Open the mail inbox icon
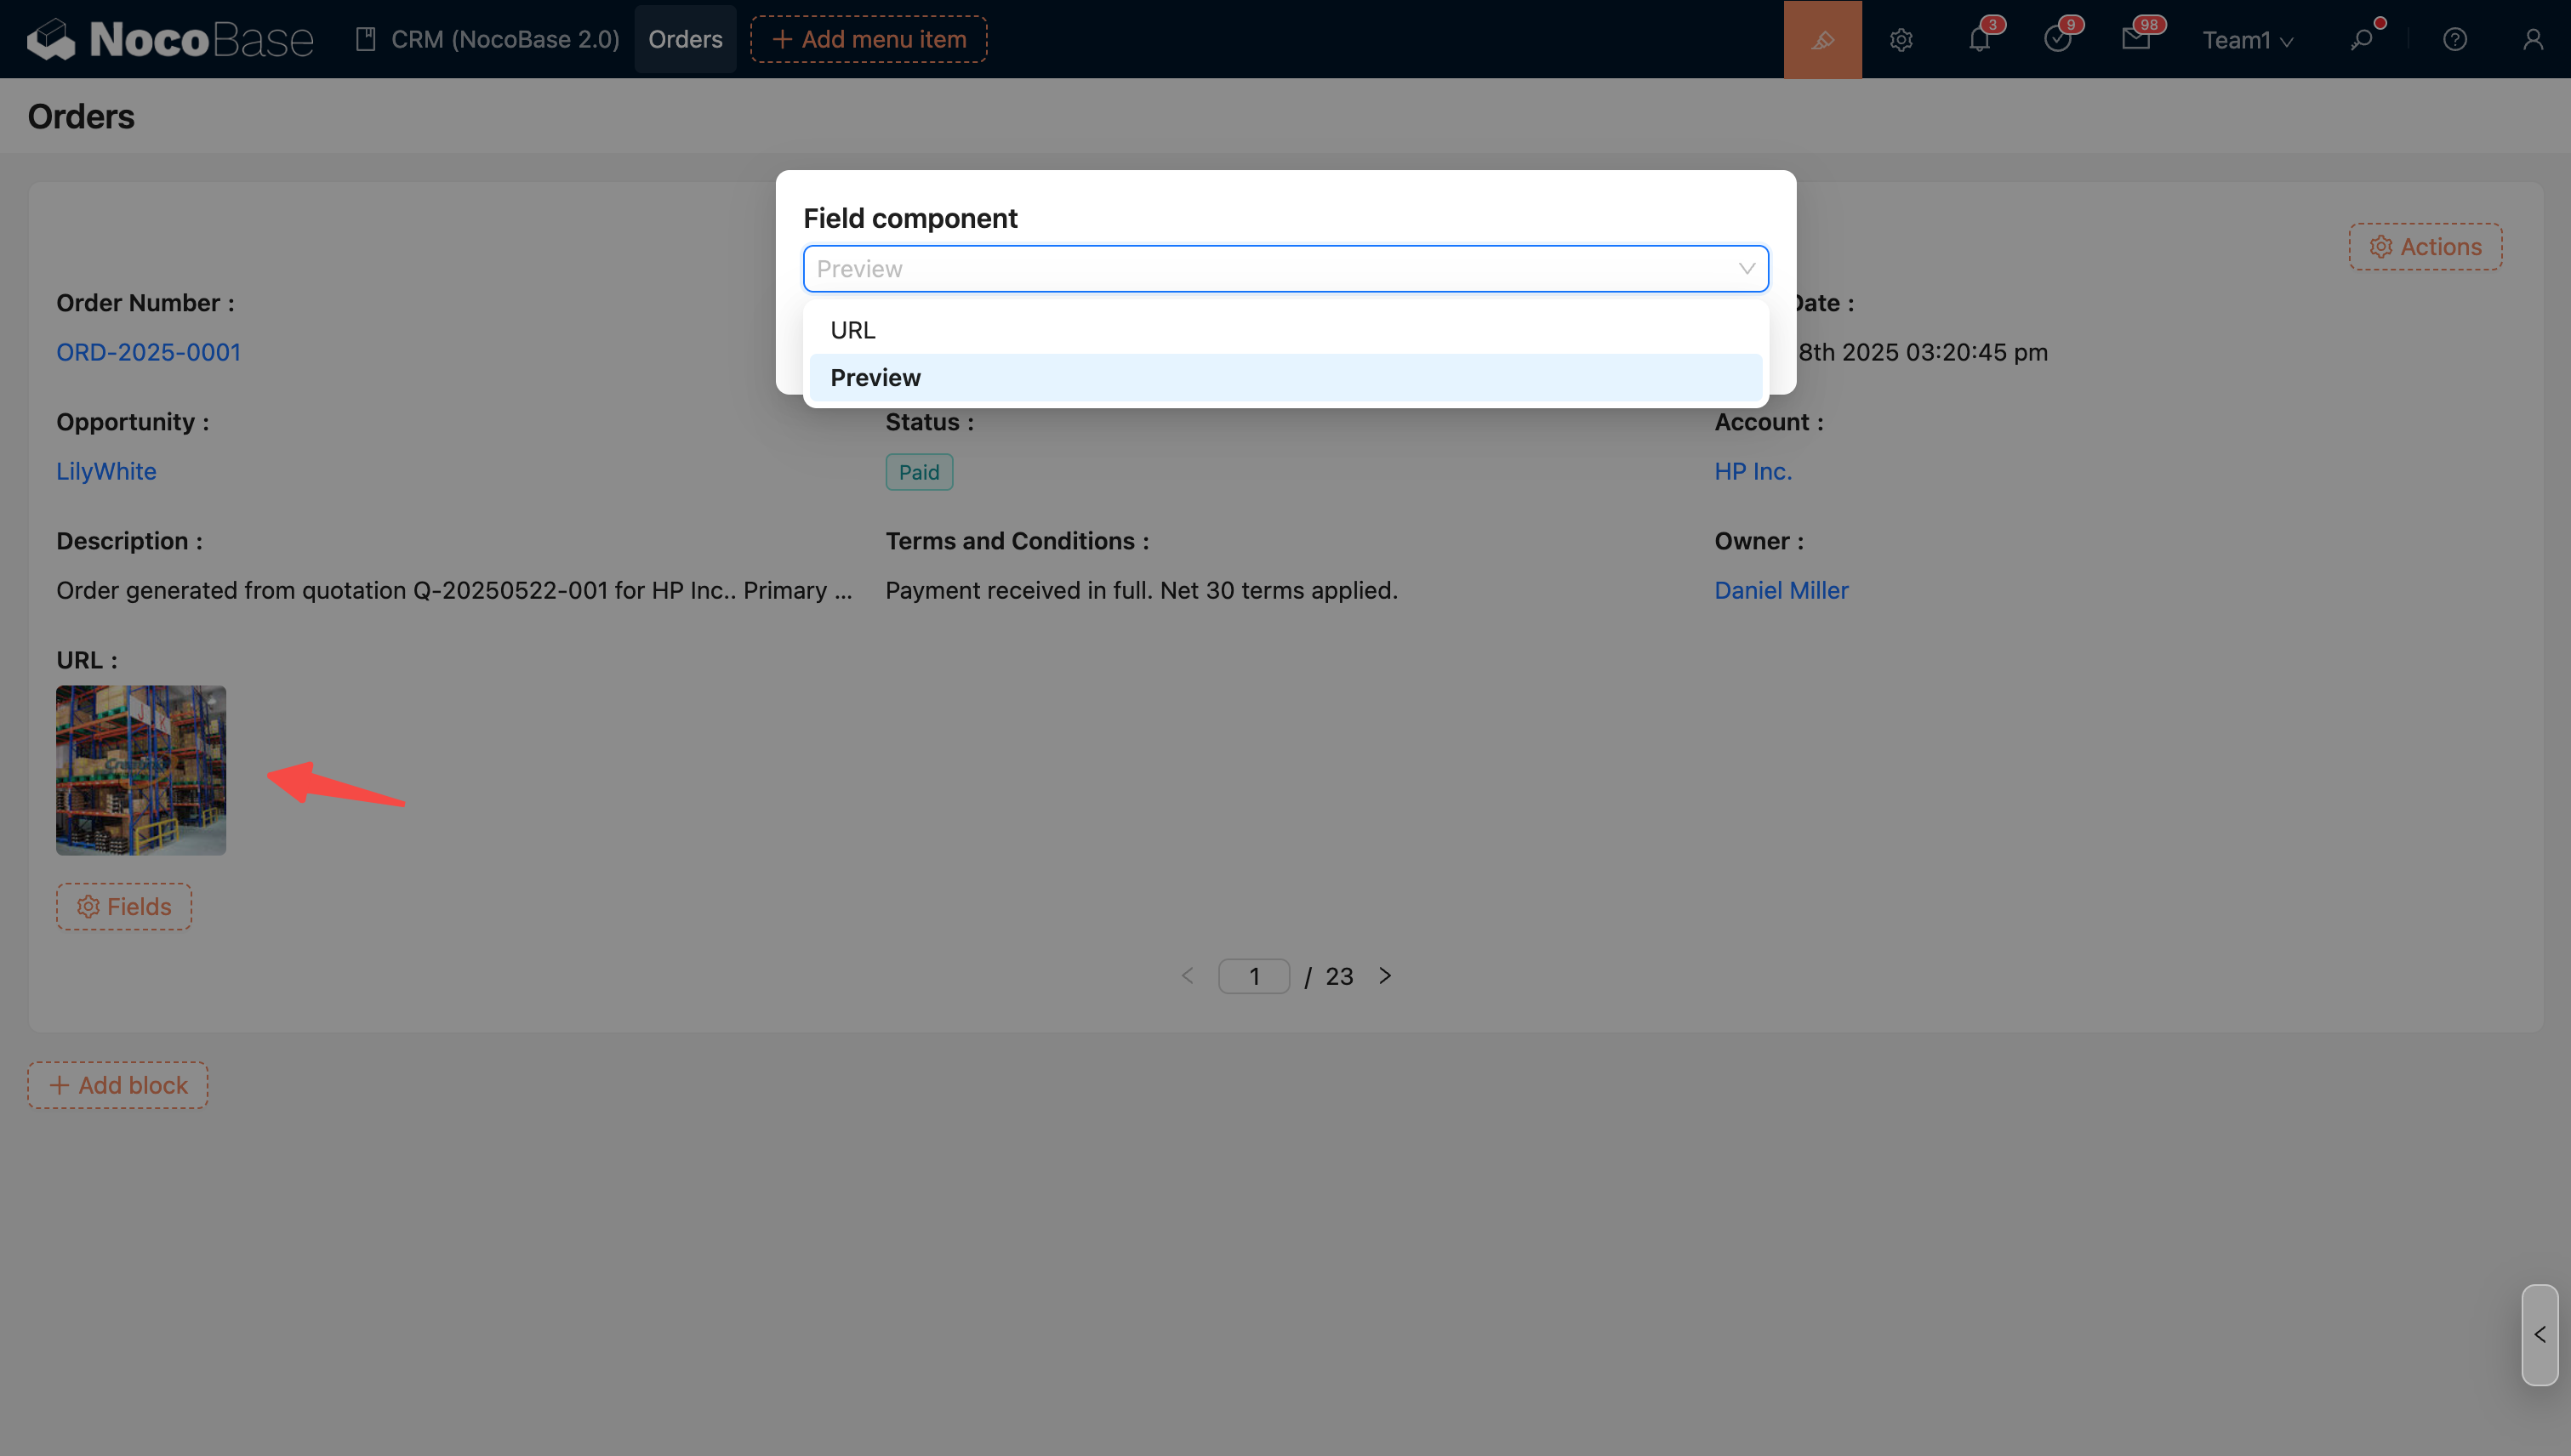 coord(2135,40)
